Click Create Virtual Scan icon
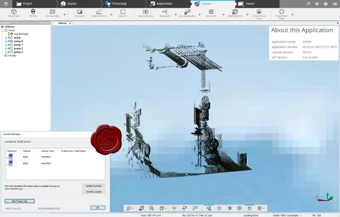340x217 pixels. (259, 12)
